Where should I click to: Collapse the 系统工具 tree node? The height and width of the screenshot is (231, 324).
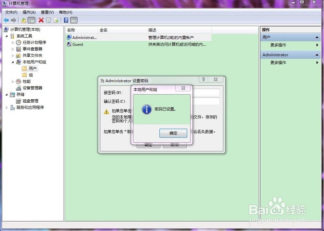pyautogui.click(x=6, y=36)
